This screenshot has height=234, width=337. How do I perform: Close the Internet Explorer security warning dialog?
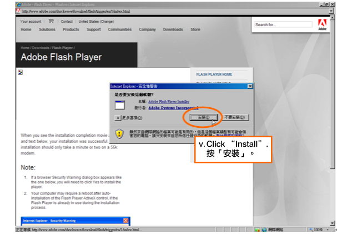coord(250,87)
